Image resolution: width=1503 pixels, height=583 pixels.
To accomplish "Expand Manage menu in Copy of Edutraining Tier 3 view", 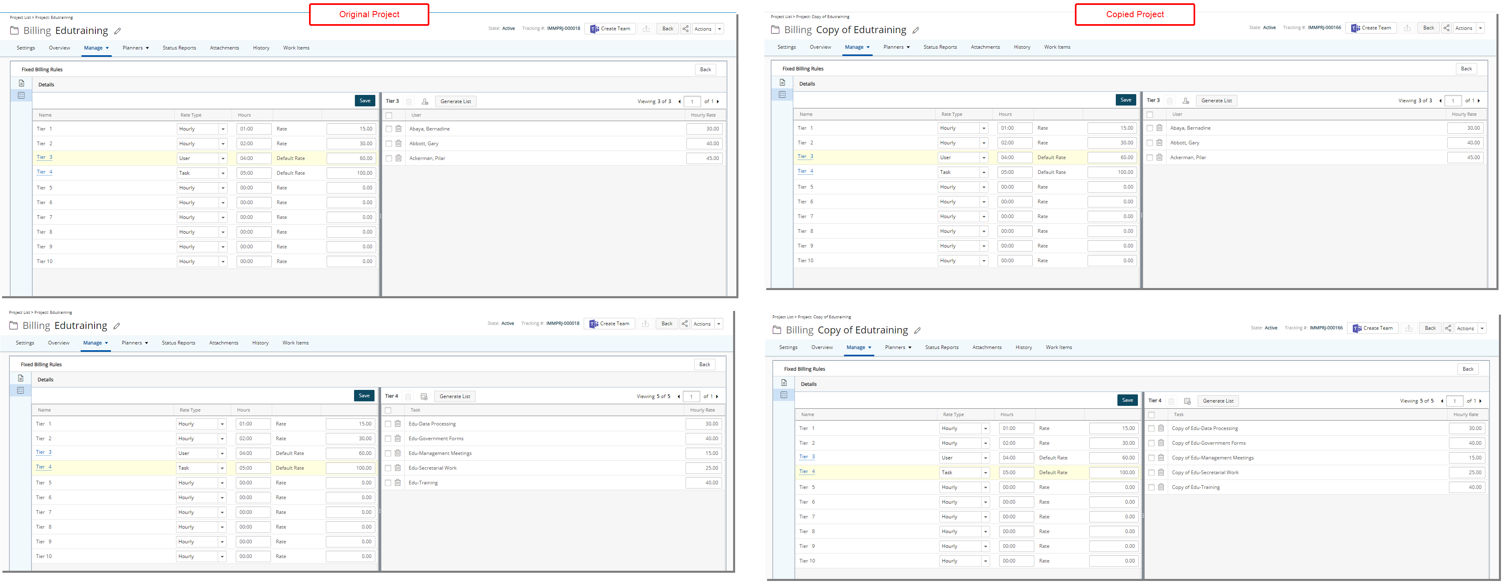I will pyautogui.click(x=857, y=47).
